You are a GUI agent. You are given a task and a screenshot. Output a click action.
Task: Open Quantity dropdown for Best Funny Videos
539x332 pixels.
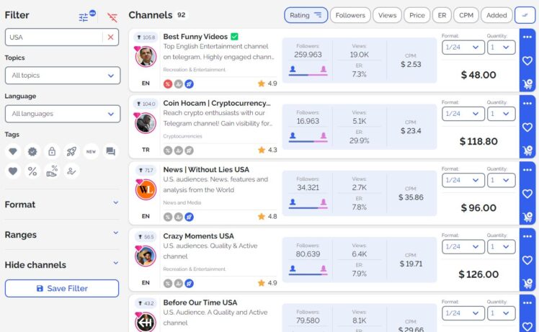[x=502, y=48]
